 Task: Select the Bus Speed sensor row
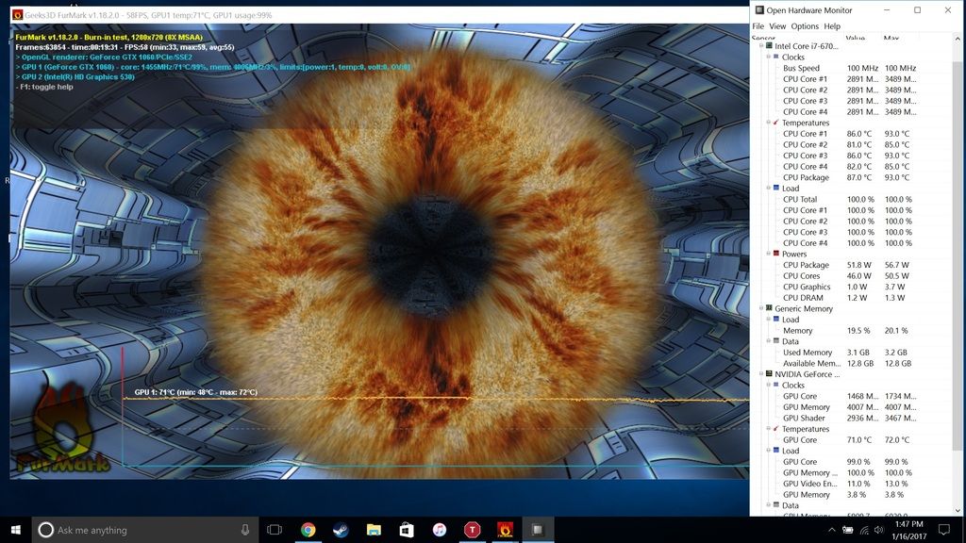tap(851, 68)
